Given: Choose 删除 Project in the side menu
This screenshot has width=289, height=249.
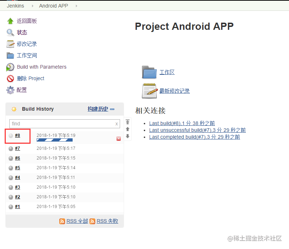Looking at the screenshot, I should (x=31, y=78).
